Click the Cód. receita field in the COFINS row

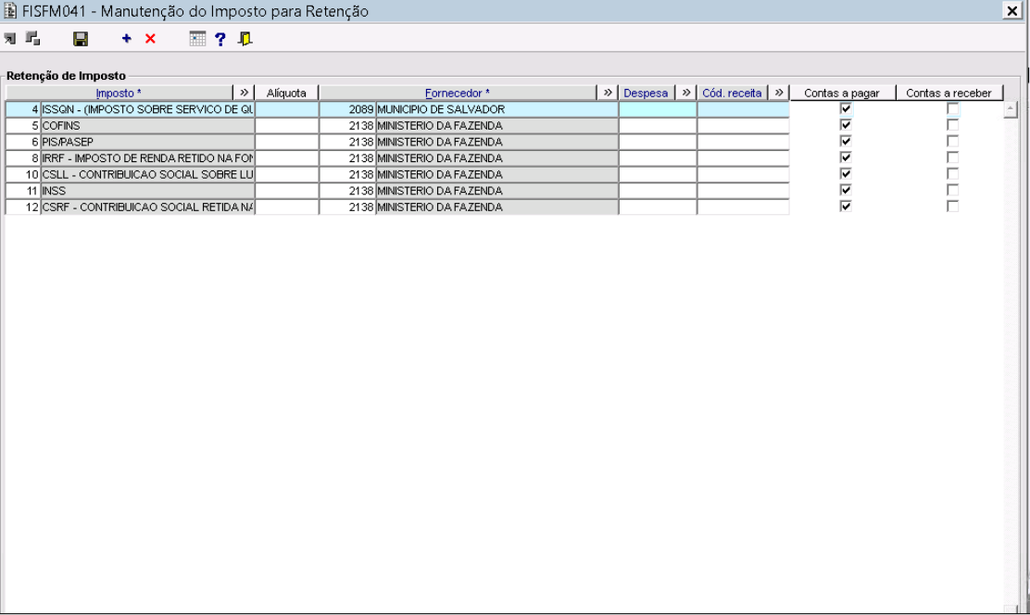click(744, 125)
